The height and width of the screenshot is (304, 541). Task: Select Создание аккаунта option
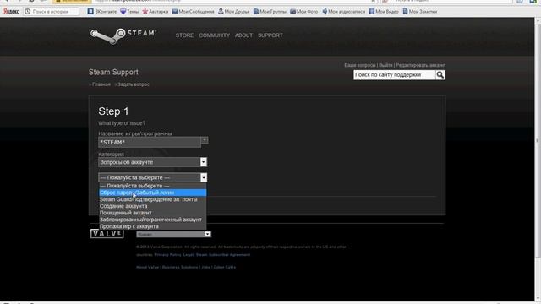click(152, 206)
